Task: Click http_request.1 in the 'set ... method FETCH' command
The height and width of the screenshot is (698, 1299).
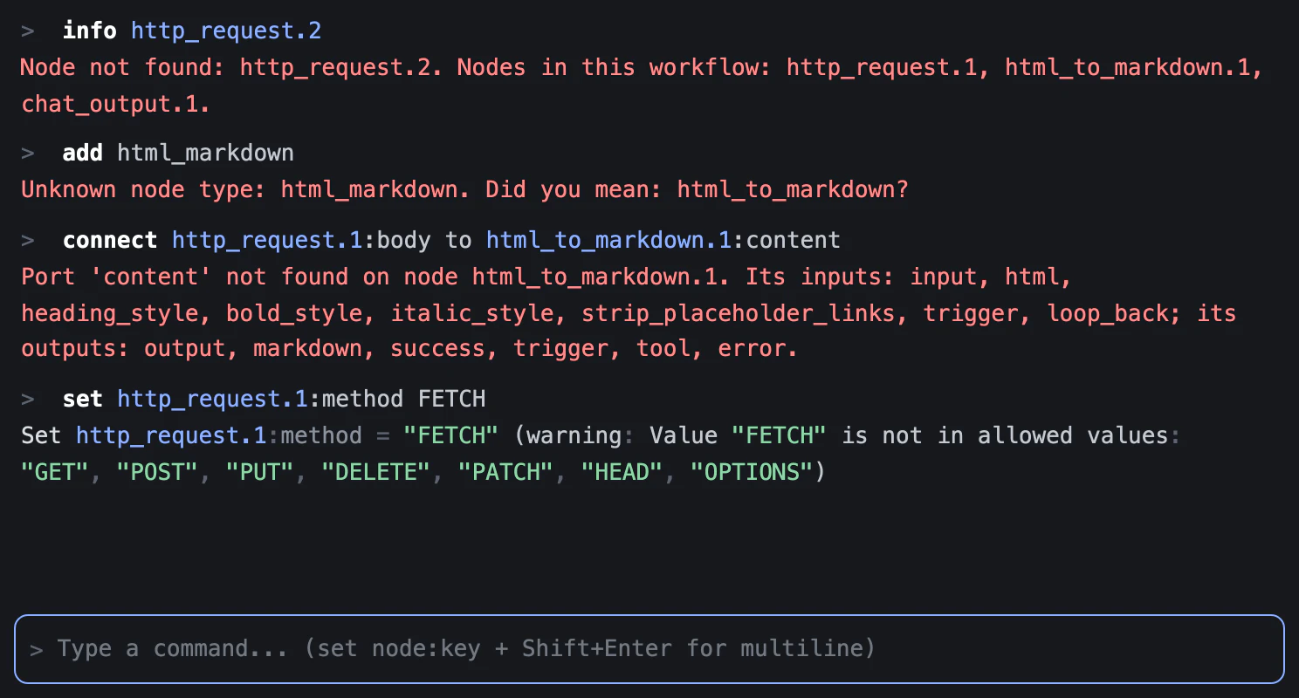Action: pyautogui.click(x=213, y=400)
